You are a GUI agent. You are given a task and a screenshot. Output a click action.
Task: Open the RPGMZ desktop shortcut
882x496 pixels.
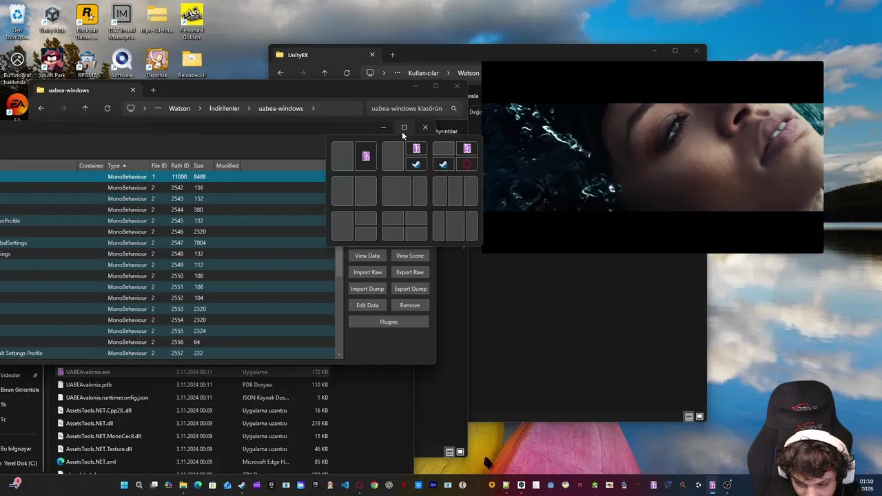pos(87,63)
